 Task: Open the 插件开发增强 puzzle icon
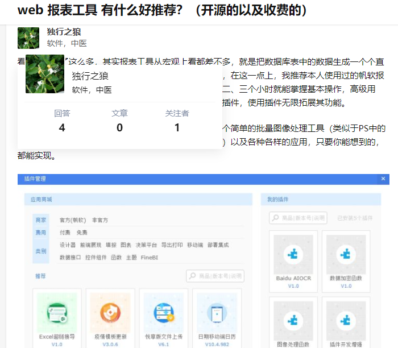[346, 321]
